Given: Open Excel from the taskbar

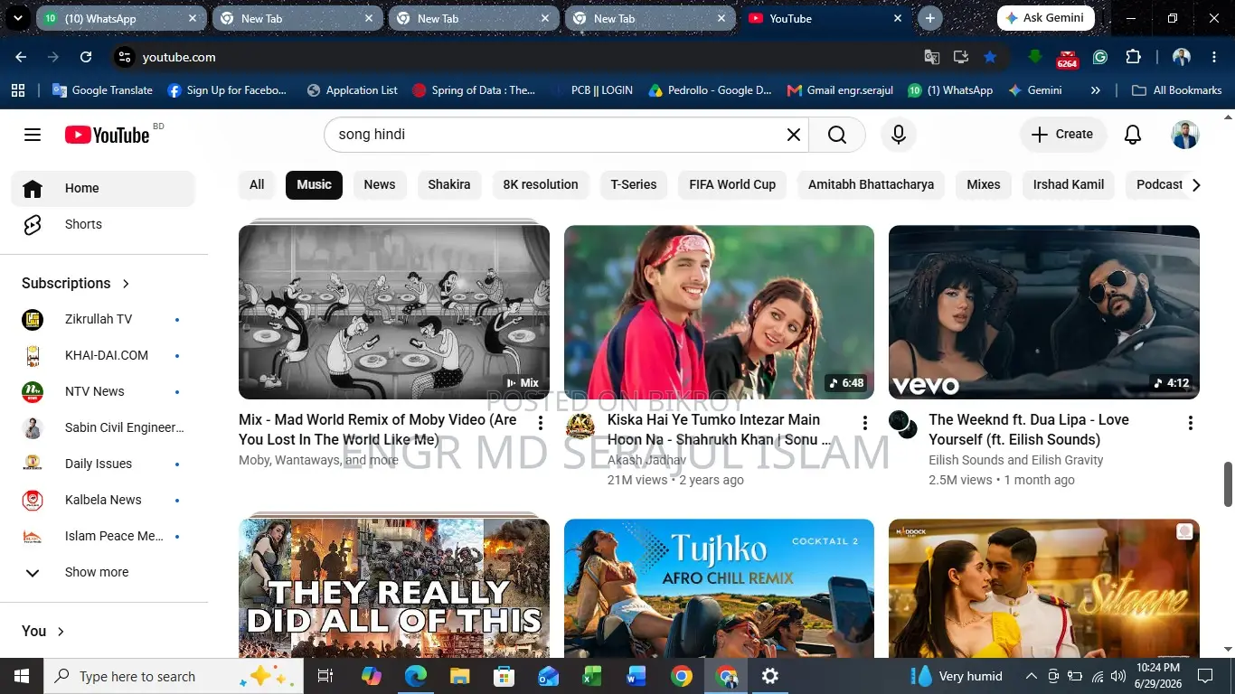Looking at the screenshot, I should (592, 676).
